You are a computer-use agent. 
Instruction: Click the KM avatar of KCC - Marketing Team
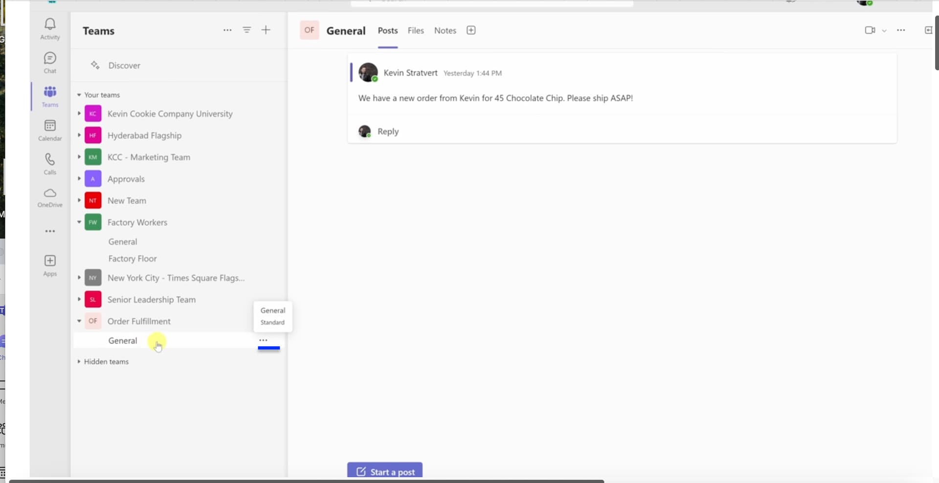93,157
